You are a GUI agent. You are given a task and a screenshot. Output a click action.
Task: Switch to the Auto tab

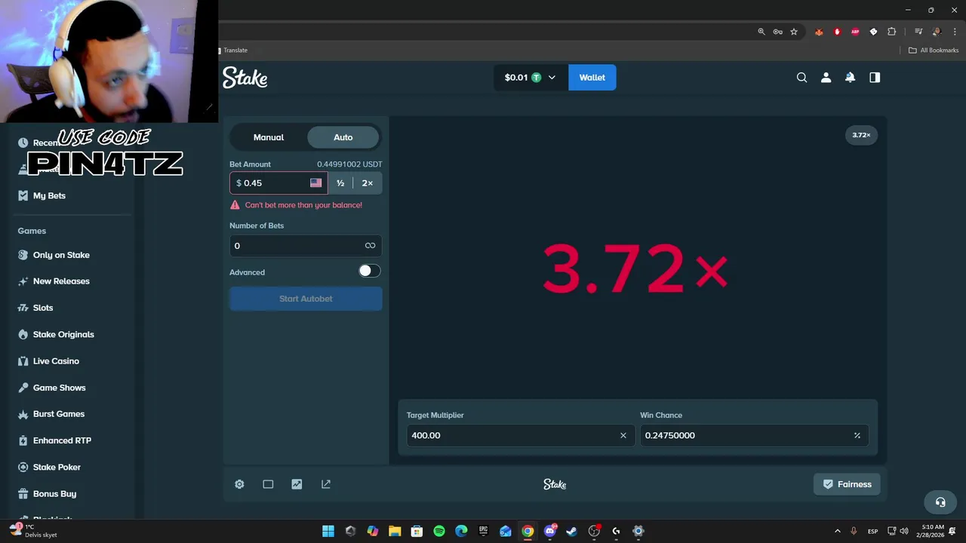coord(343,137)
